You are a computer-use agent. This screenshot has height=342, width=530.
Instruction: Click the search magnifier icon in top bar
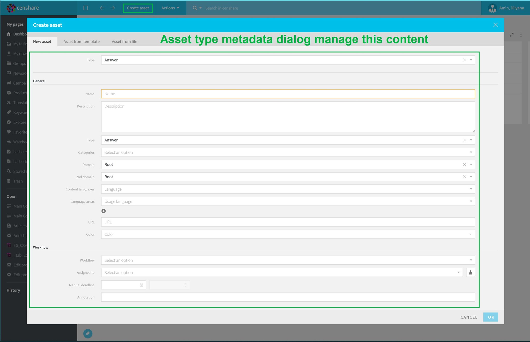[195, 8]
